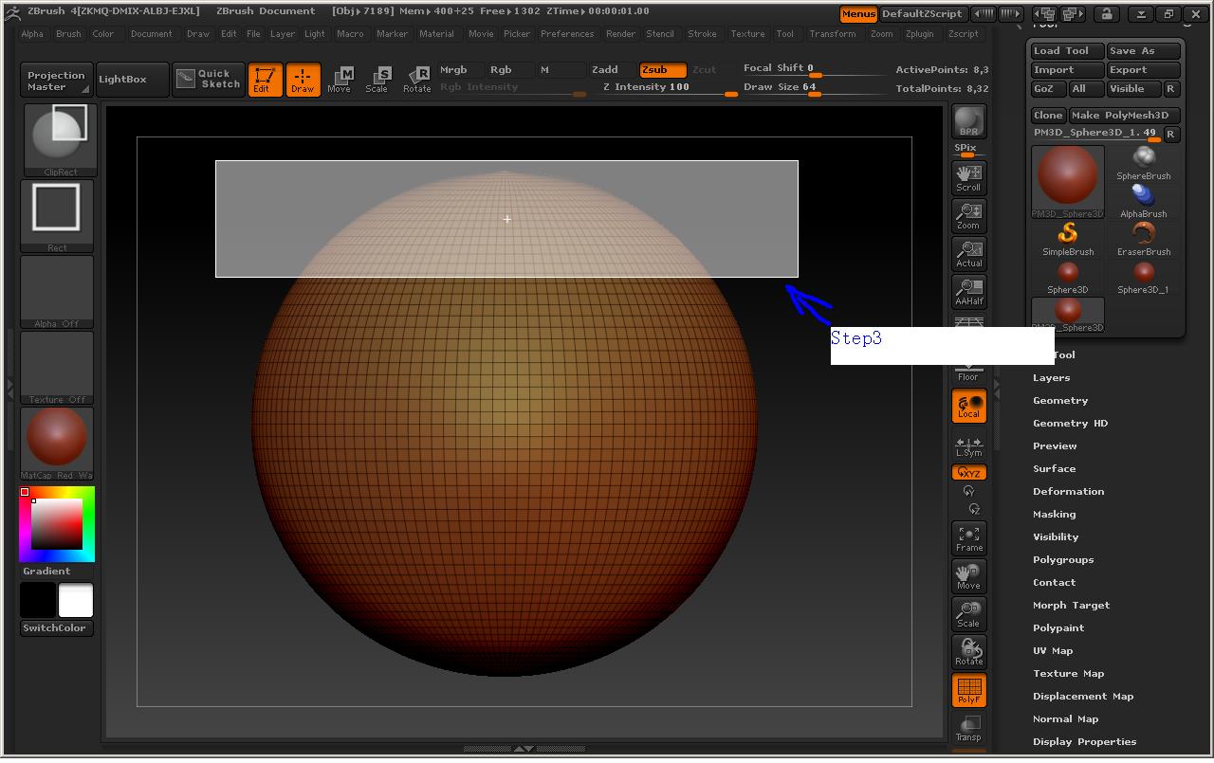Expand the Polygroups section
1214x763 pixels.
pyautogui.click(x=1063, y=560)
